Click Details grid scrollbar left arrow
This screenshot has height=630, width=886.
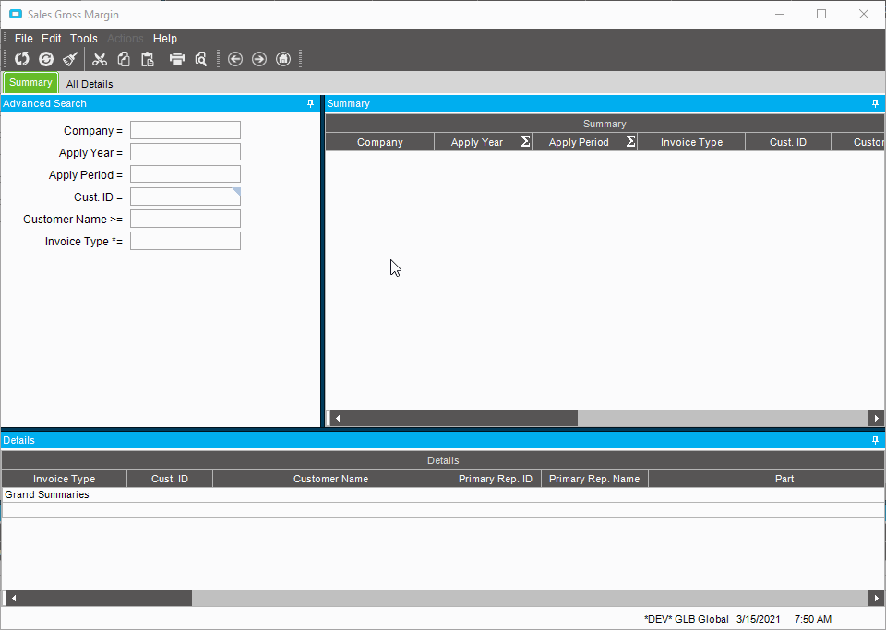point(14,598)
